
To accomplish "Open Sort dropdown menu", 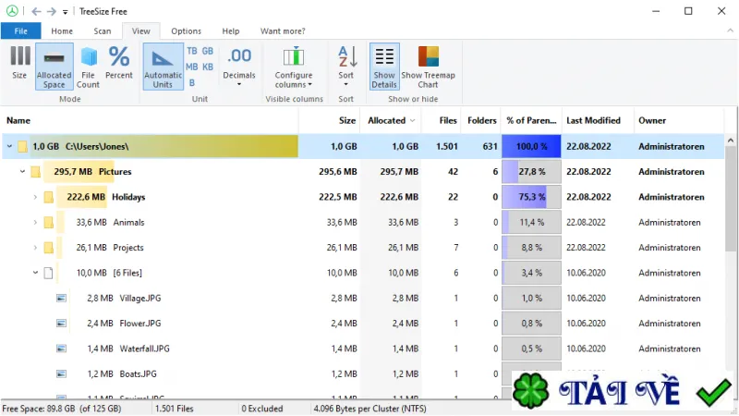I will 345,66.
